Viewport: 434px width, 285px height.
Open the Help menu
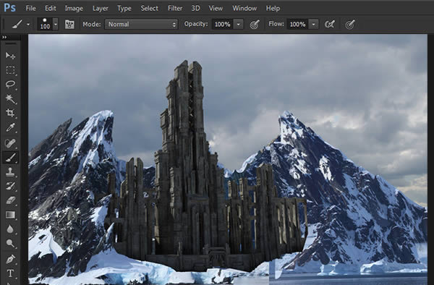273,8
